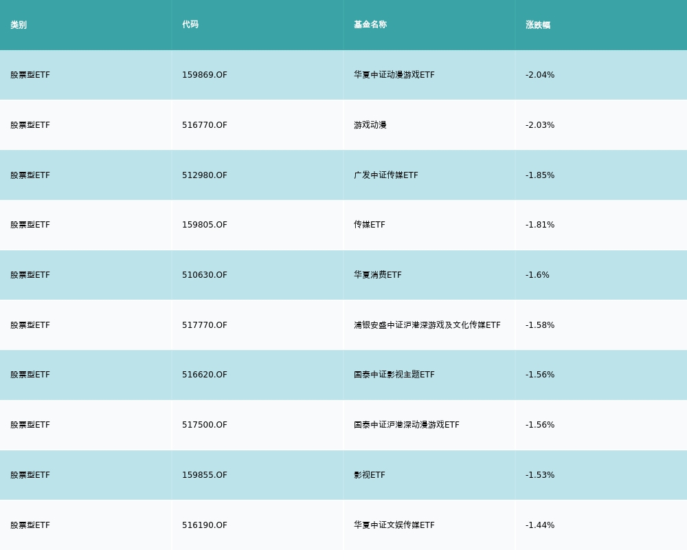Click fund name 国泰中证沪港深动漫游戏ETF
This screenshot has width=687, height=550.
click(407, 425)
